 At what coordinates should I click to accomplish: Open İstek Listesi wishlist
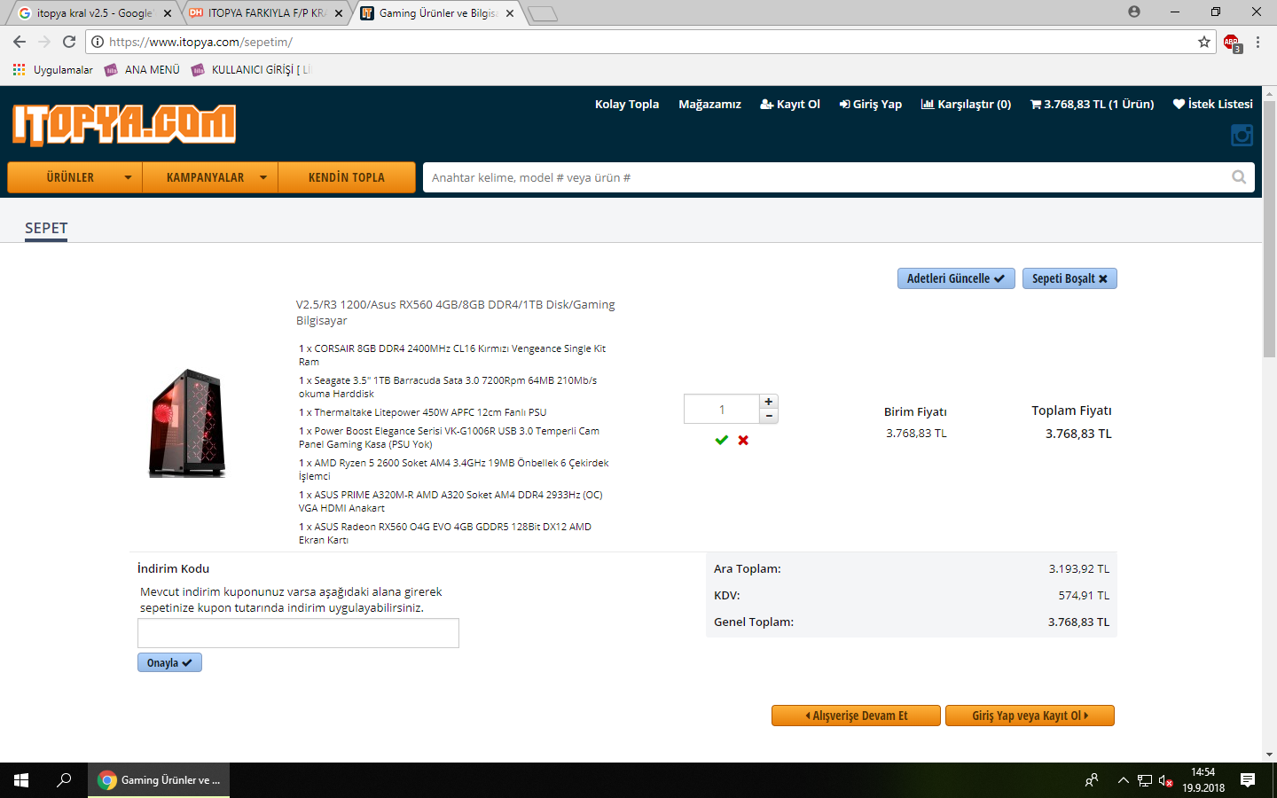coord(1212,104)
